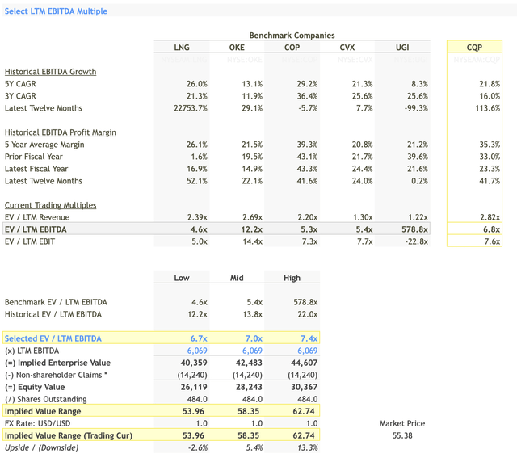This screenshot has width=517, height=462.
Task: Click the 42,483 implied enterprise value
Action: click(249, 363)
